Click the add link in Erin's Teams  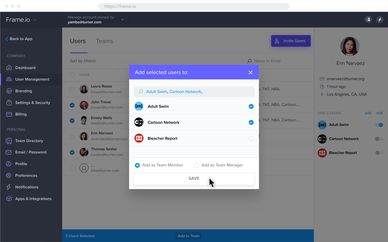(x=368, y=113)
